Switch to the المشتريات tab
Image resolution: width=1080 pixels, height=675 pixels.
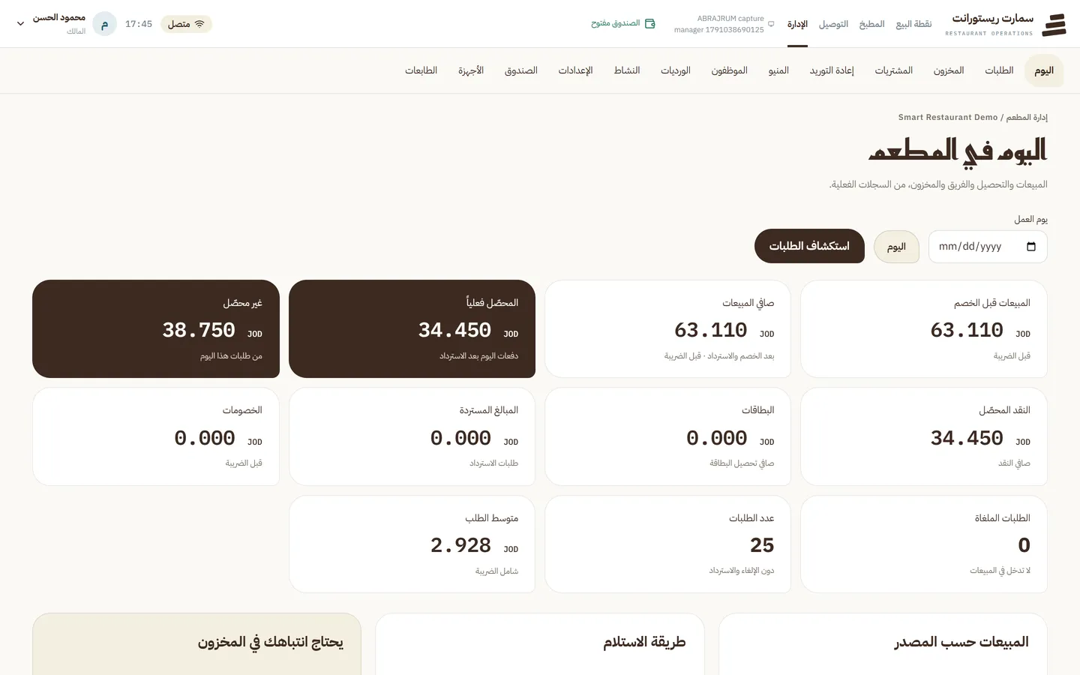[x=894, y=70]
